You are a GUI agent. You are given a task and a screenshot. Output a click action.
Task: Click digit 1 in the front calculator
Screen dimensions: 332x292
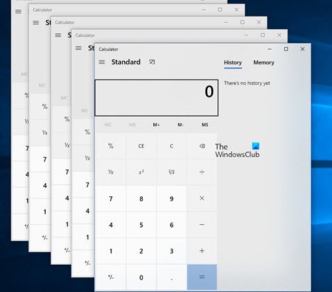click(111, 251)
